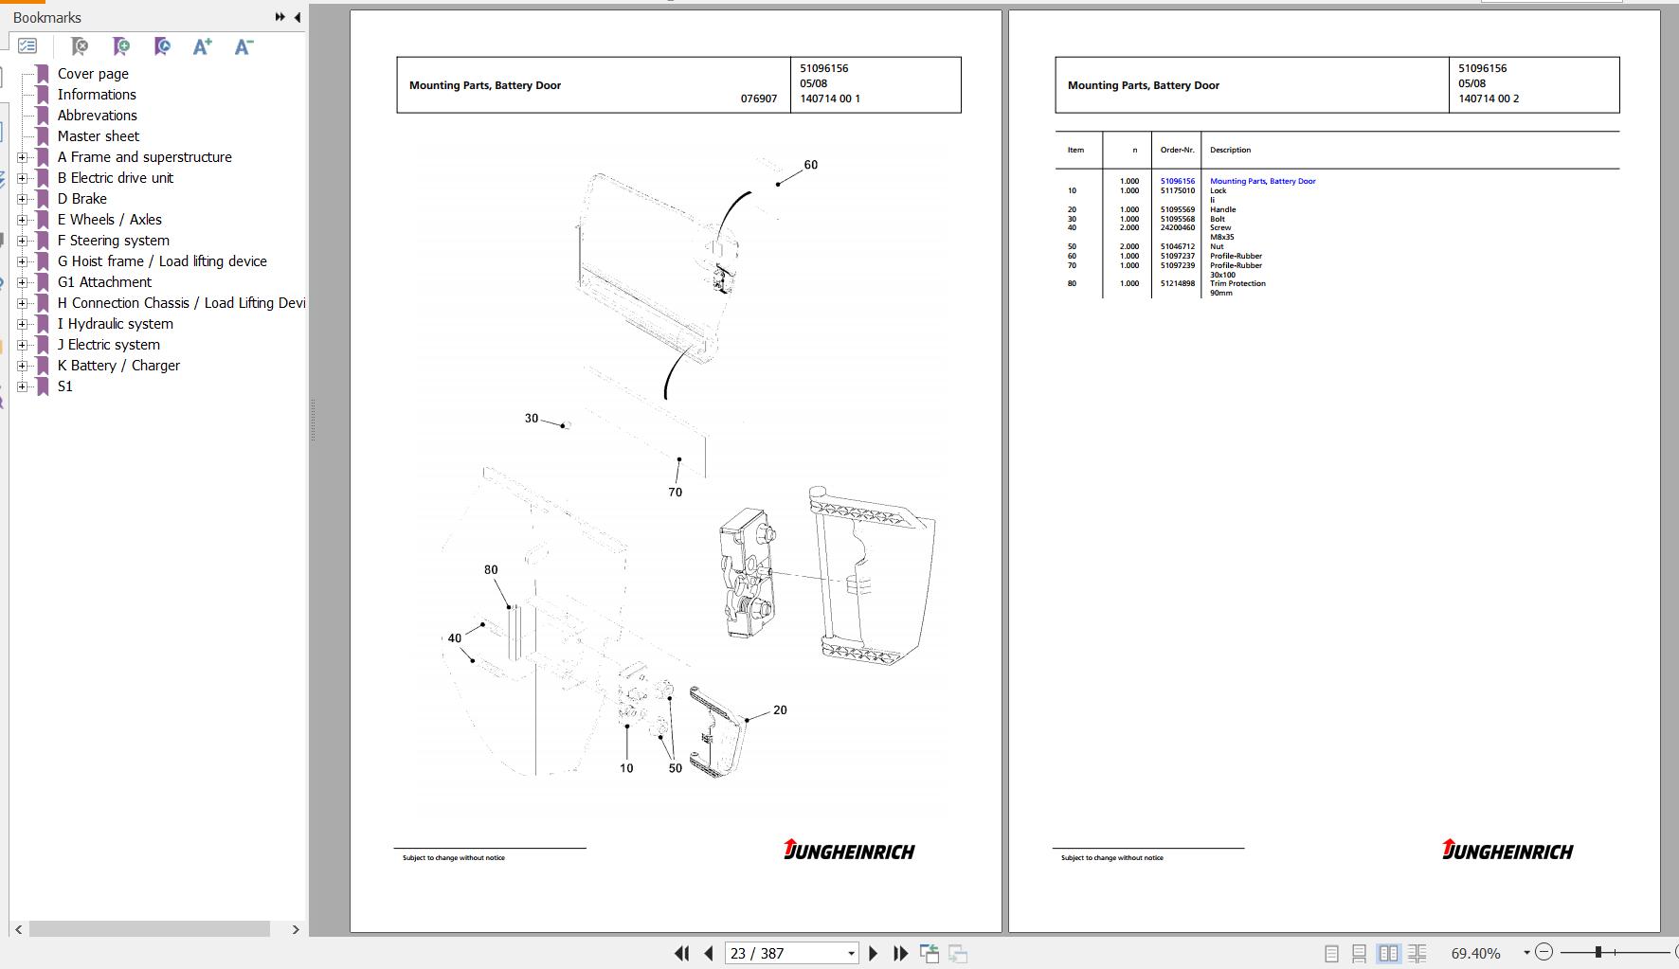Image resolution: width=1679 pixels, height=969 pixels.
Task: Open the bookmark options list icon
Action: pyautogui.click(x=27, y=46)
